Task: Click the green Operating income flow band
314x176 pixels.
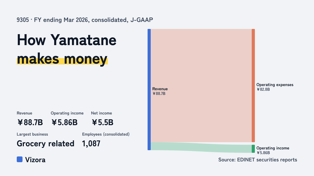Action: tap(201, 147)
